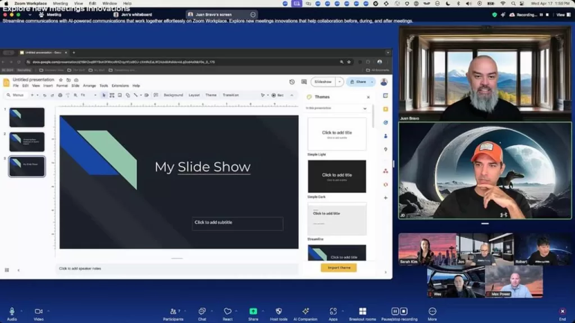Stop the recording in Zoom toolbar
Image resolution: width=575 pixels, height=323 pixels.
[403, 311]
